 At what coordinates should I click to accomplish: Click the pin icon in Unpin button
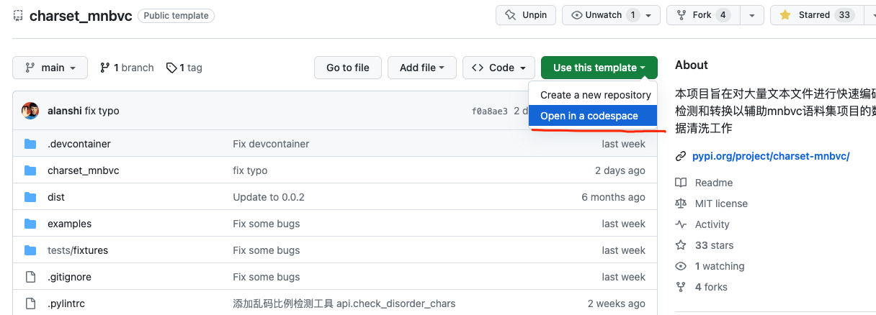[x=510, y=15]
